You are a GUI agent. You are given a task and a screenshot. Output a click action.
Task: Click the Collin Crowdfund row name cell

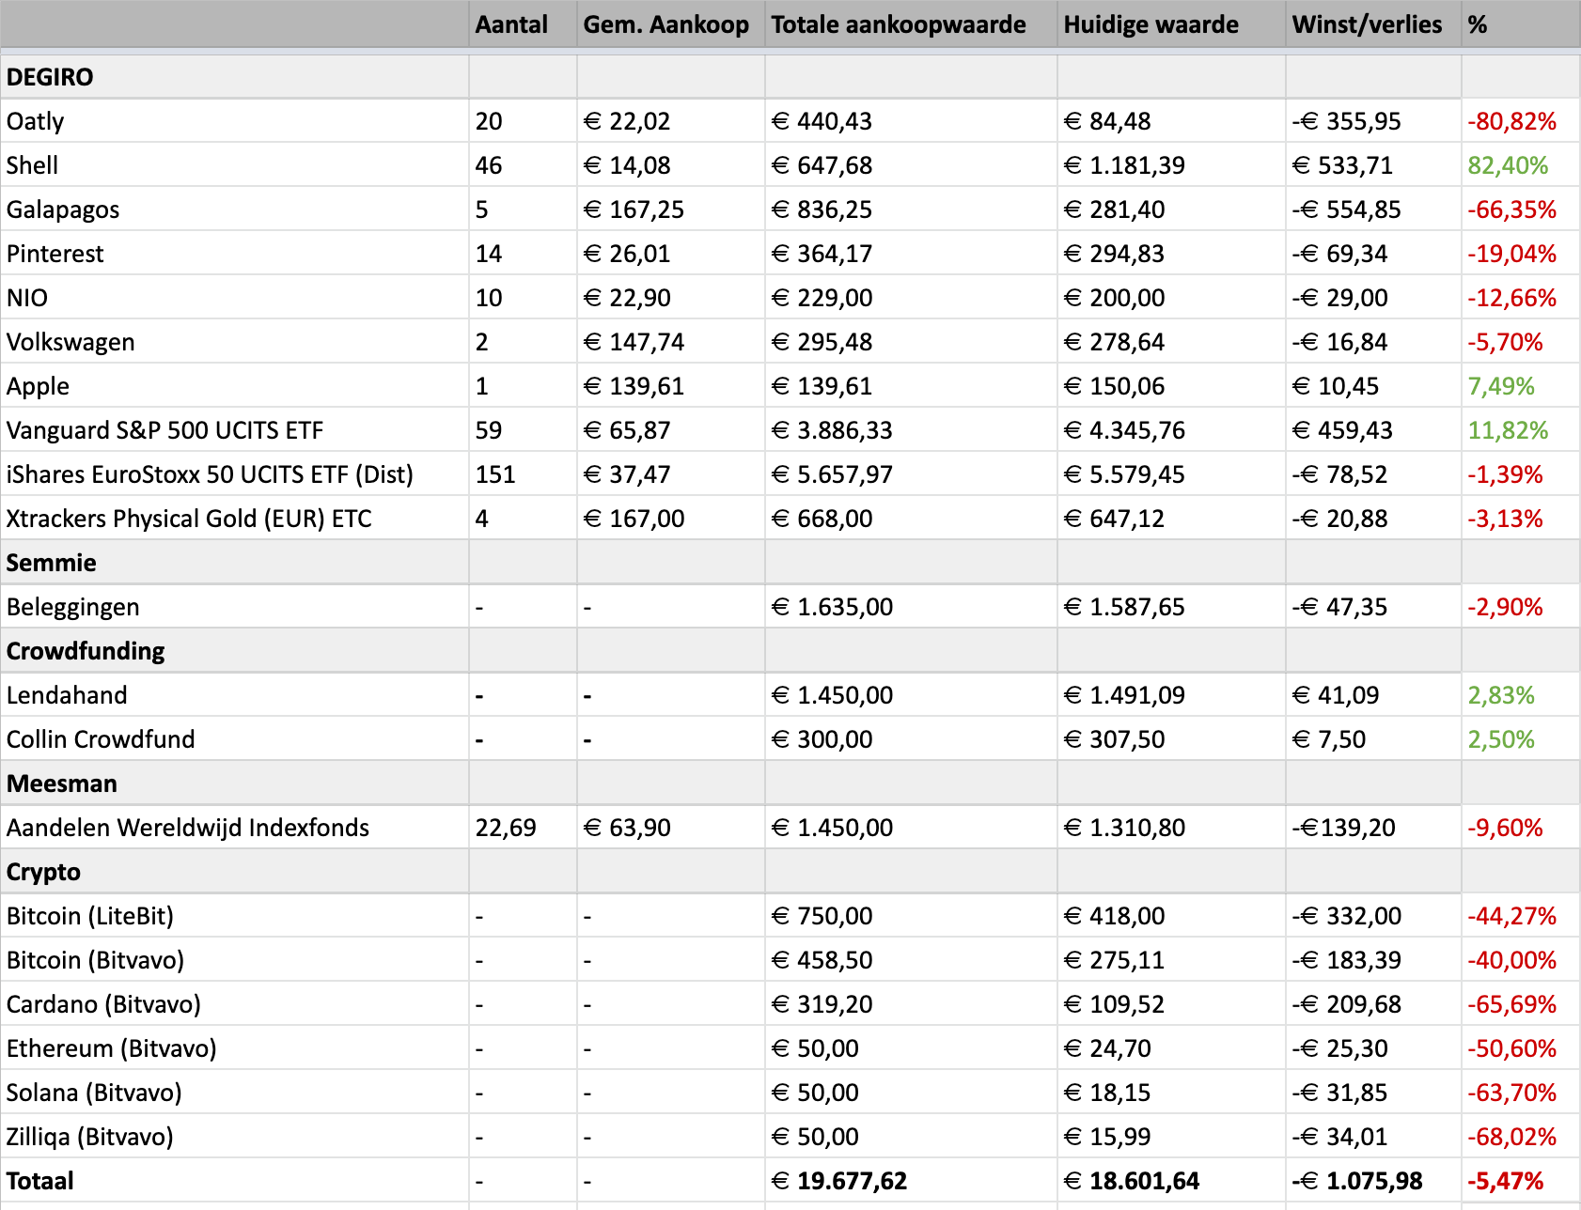[x=235, y=739]
